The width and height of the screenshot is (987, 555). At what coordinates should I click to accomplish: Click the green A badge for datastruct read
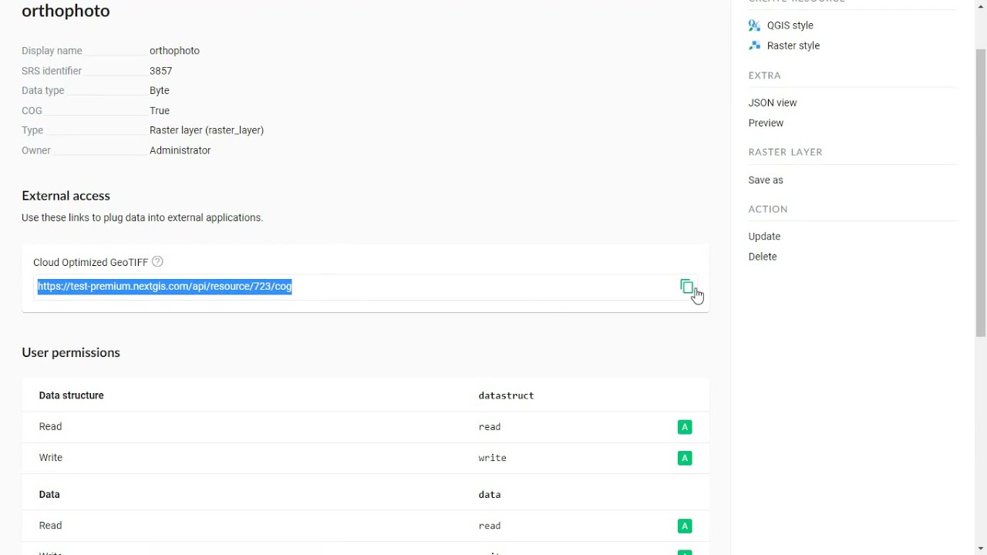(x=685, y=427)
